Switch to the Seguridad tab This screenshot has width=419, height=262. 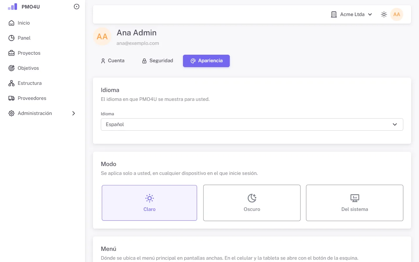[157, 61]
